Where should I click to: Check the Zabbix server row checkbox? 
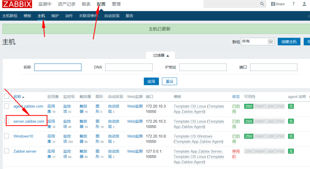[x=7, y=151]
